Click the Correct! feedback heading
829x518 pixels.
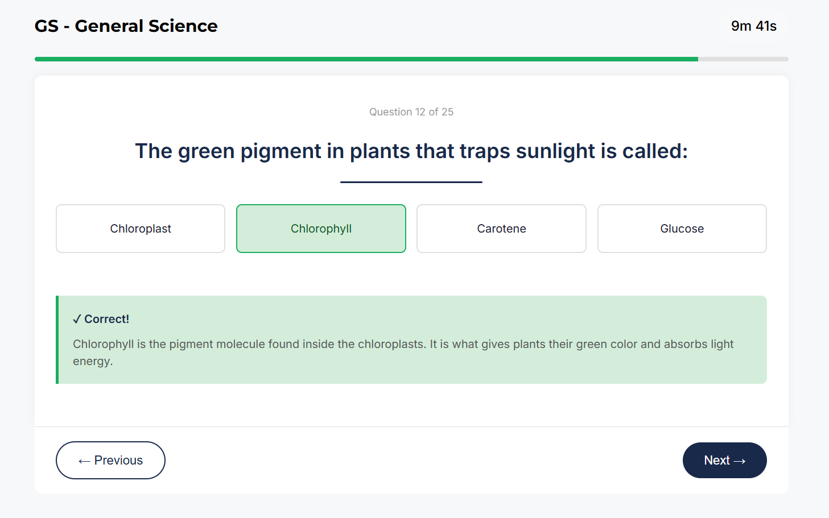coord(106,320)
